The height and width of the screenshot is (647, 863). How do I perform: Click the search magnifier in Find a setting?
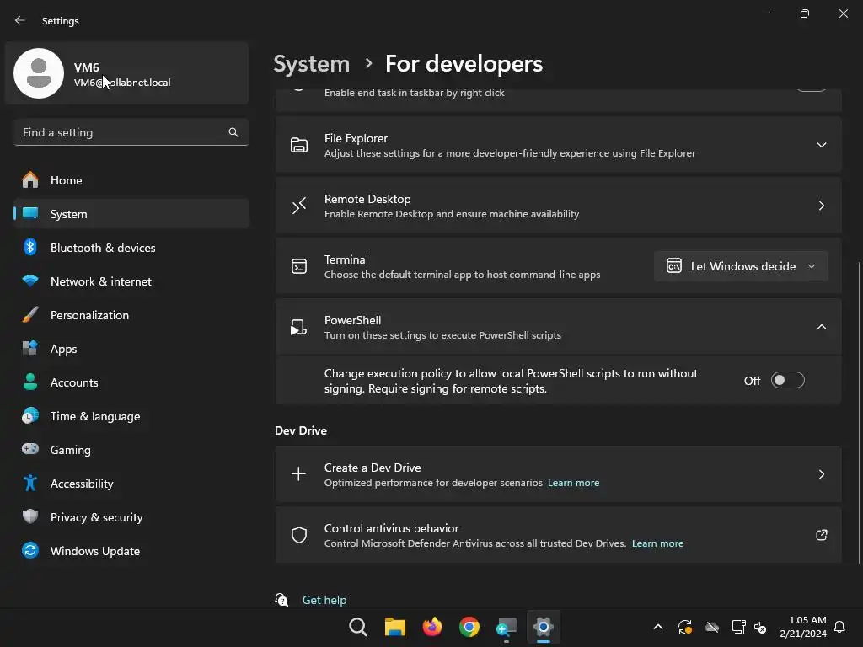coord(233,132)
